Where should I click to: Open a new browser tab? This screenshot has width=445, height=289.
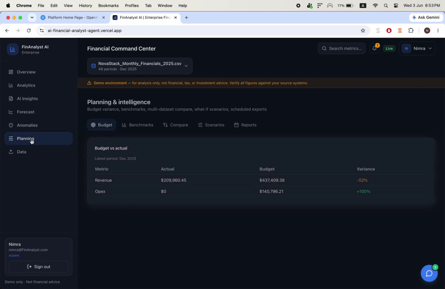point(186,18)
